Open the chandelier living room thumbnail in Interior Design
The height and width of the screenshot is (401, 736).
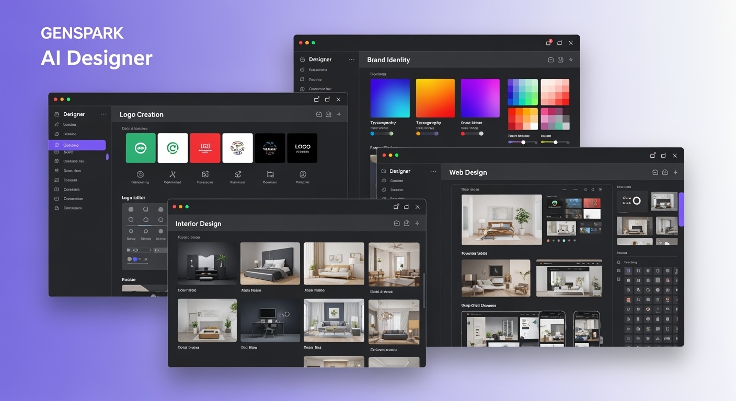point(394,322)
